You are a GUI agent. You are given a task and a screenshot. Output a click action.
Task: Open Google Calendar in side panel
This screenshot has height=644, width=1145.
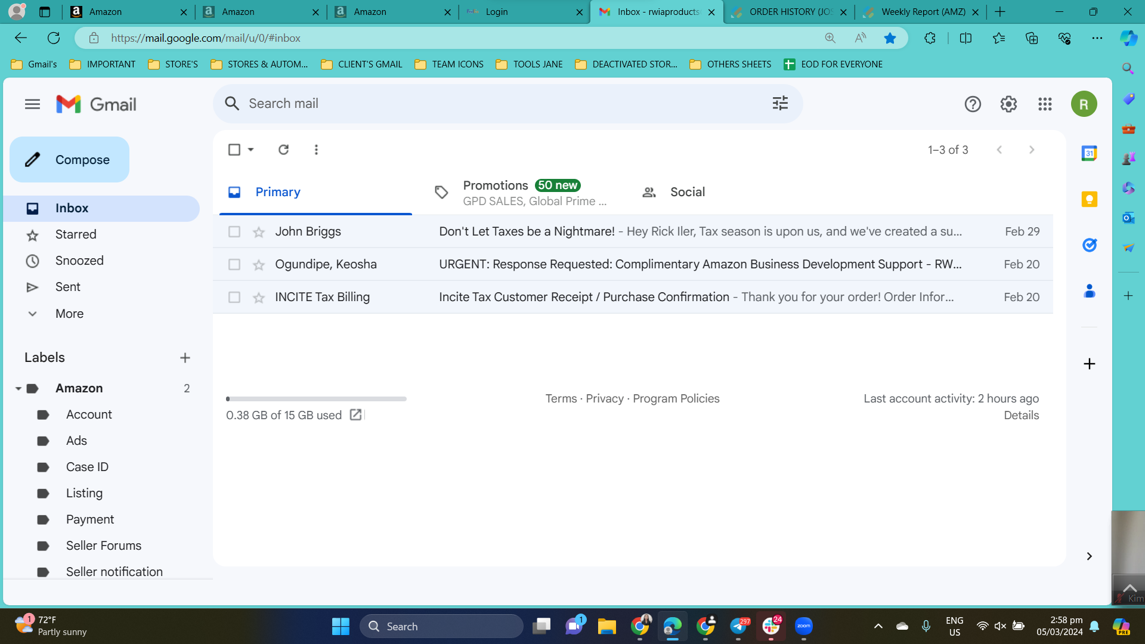coord(1089,153)
